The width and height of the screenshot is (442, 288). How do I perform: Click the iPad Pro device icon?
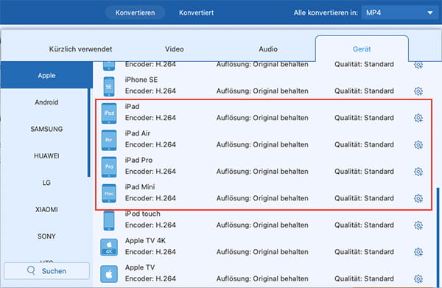(x=109, y=166)
